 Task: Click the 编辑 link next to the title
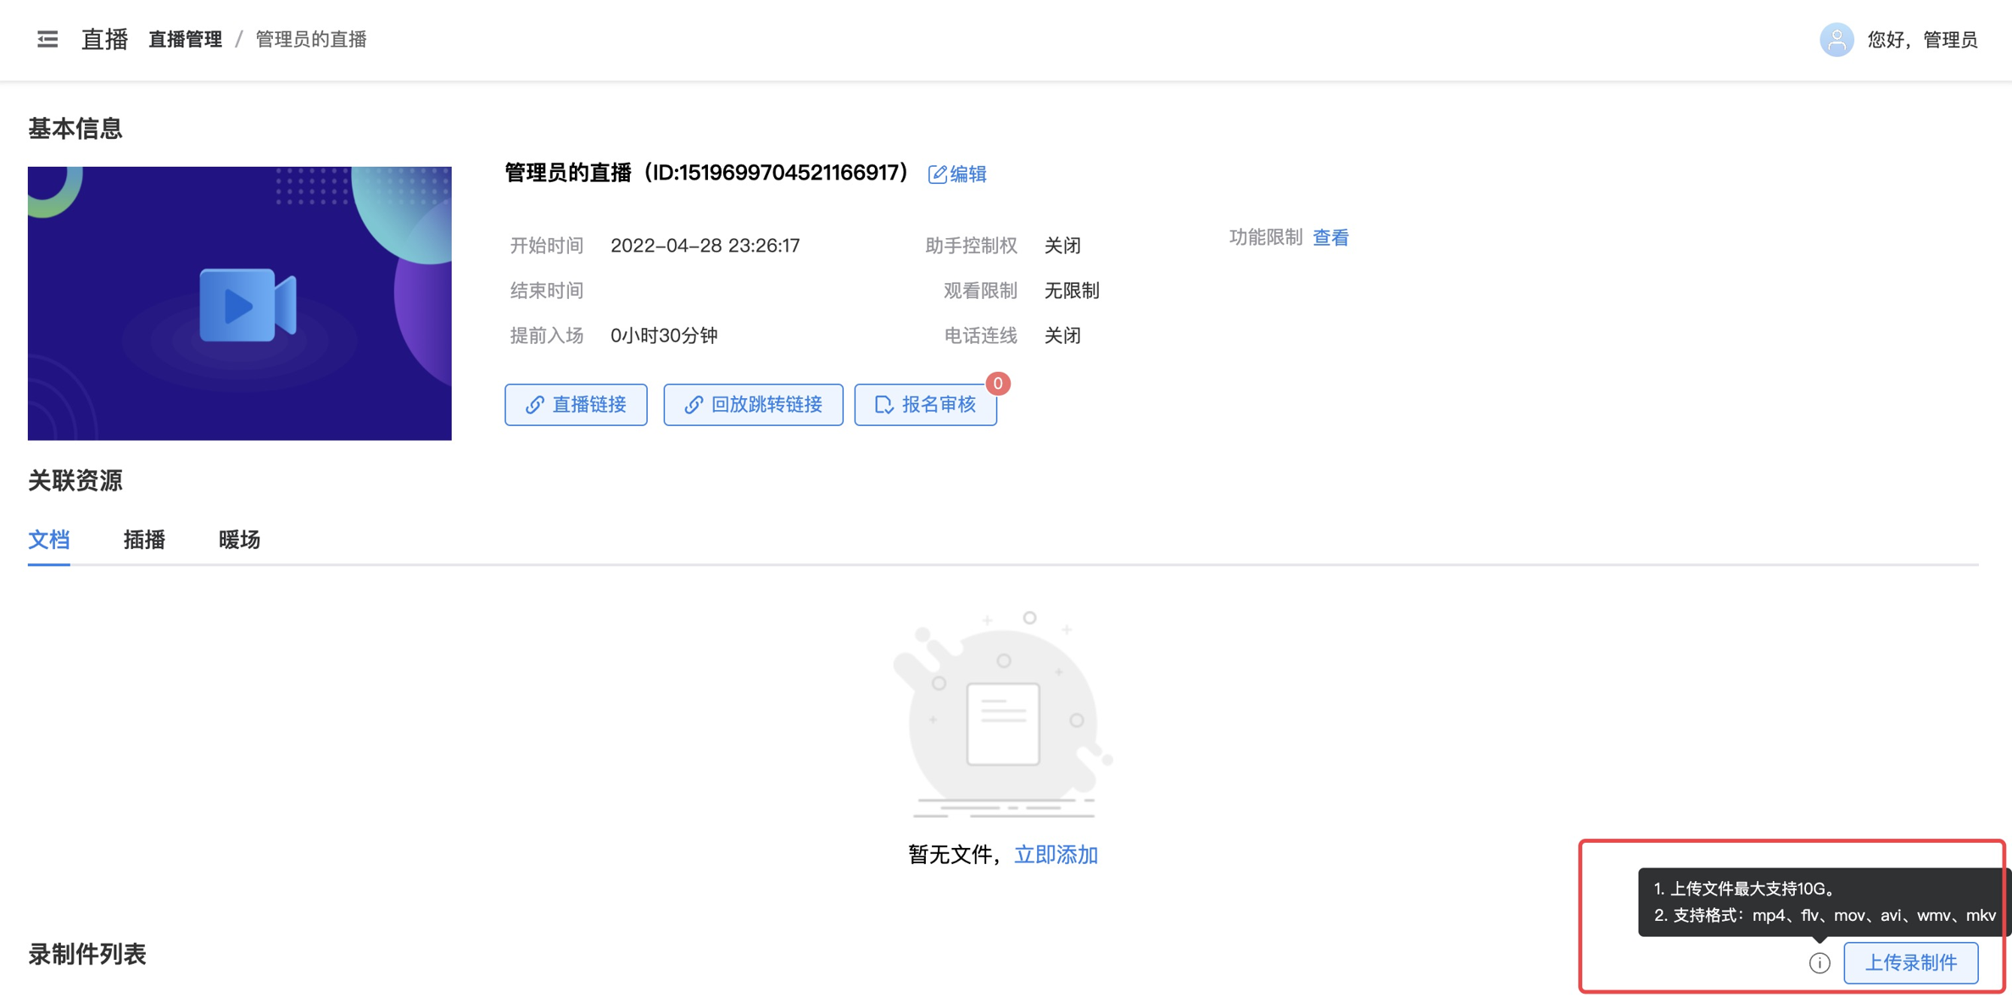(x=968, y=175)
